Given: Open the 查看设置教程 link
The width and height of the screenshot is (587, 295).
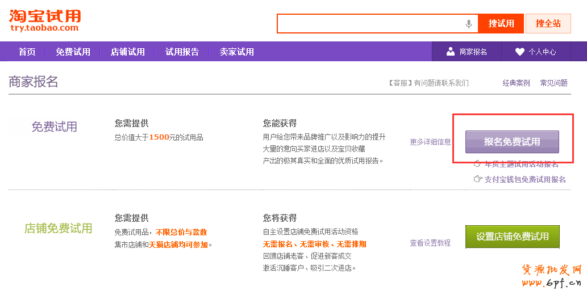Looking at the screenshot, I should coord(430,243).
